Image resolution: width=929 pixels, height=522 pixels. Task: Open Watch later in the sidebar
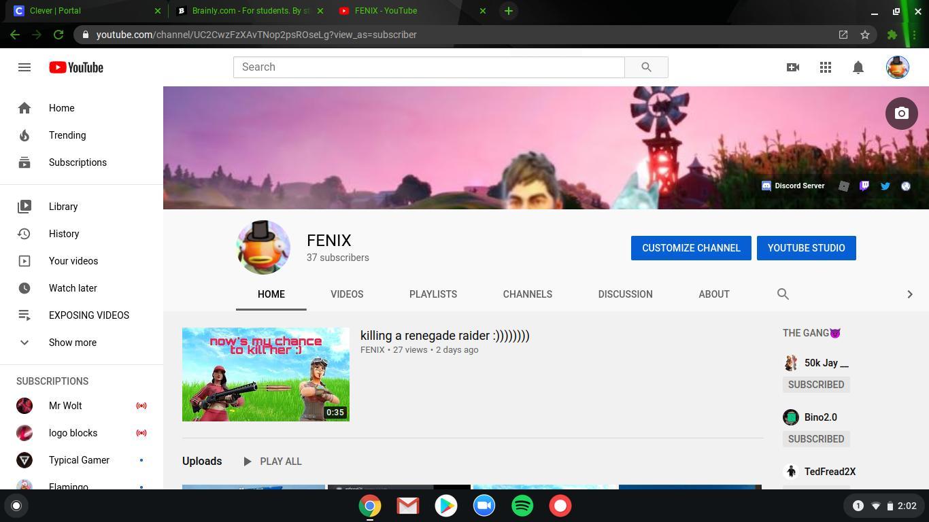coord(82,288)
